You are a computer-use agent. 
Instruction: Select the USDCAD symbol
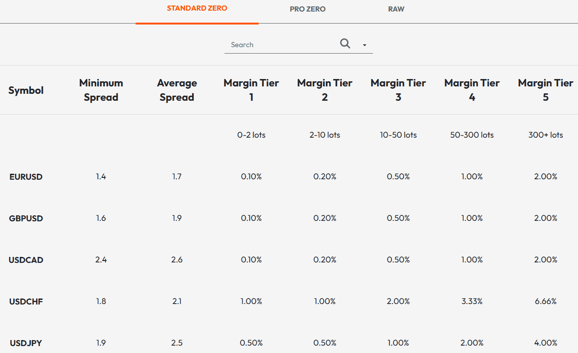(x=26, y=260)
